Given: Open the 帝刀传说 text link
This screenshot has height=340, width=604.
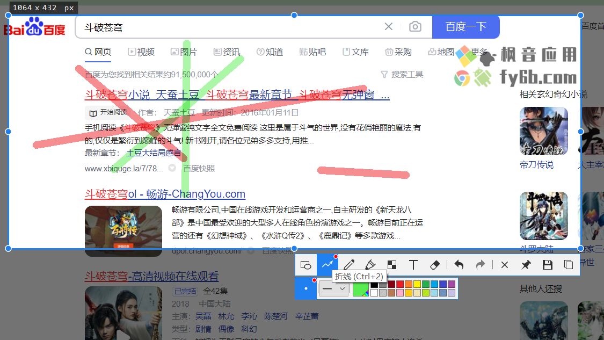Looking at the screenshot, I should (x=536, y=165).
